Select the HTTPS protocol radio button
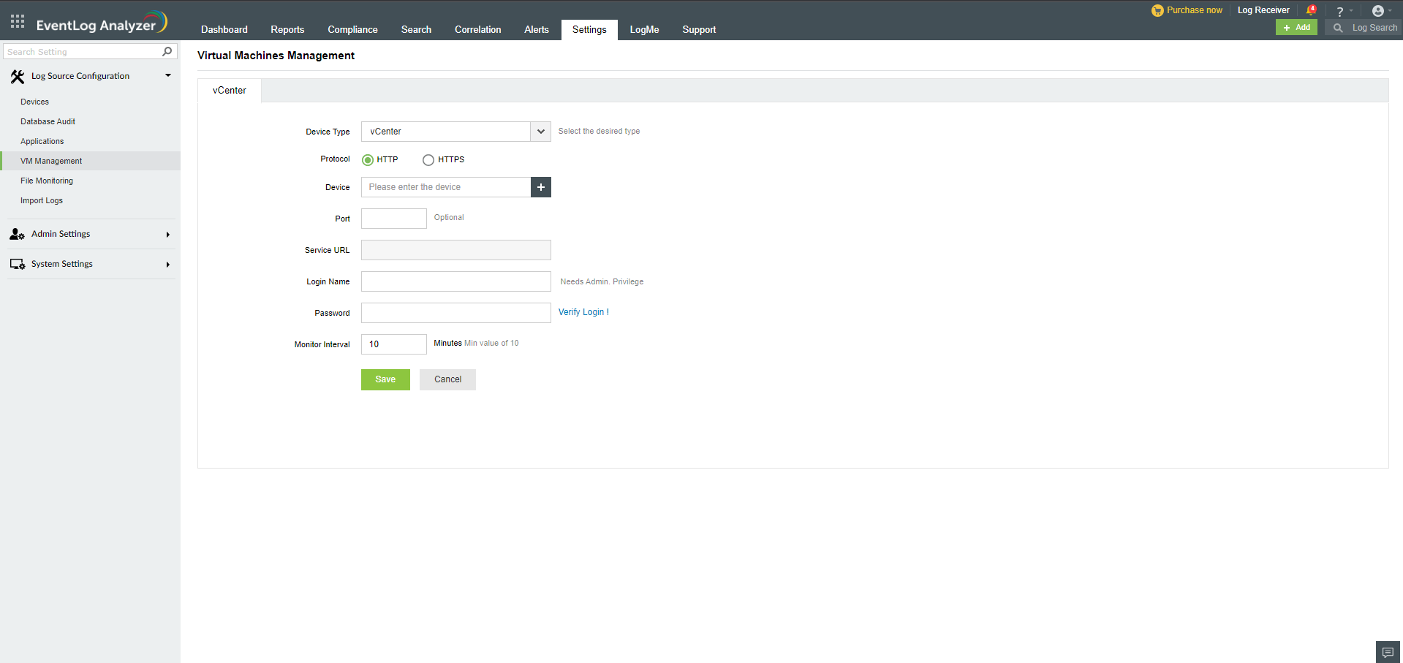Screen dimensions: 1403x663 [428, 159]
